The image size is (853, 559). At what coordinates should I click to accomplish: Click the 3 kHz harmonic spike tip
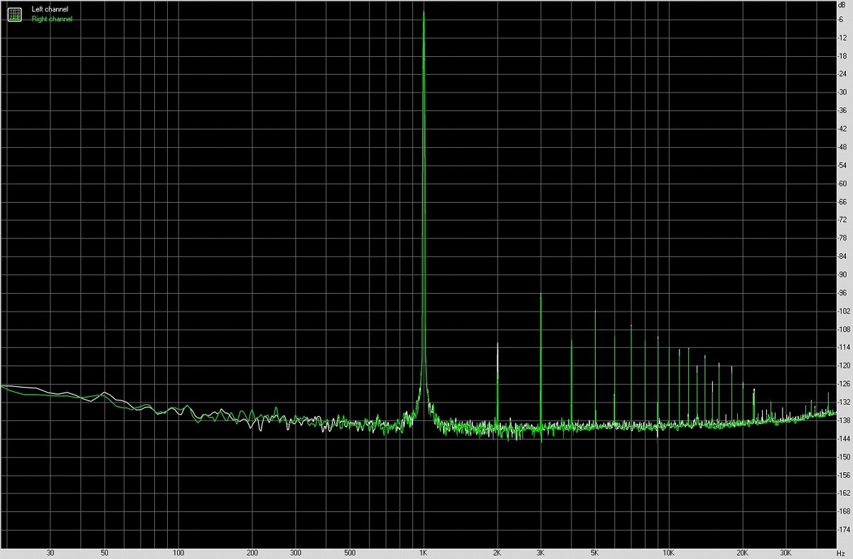(x=541, y=294)
